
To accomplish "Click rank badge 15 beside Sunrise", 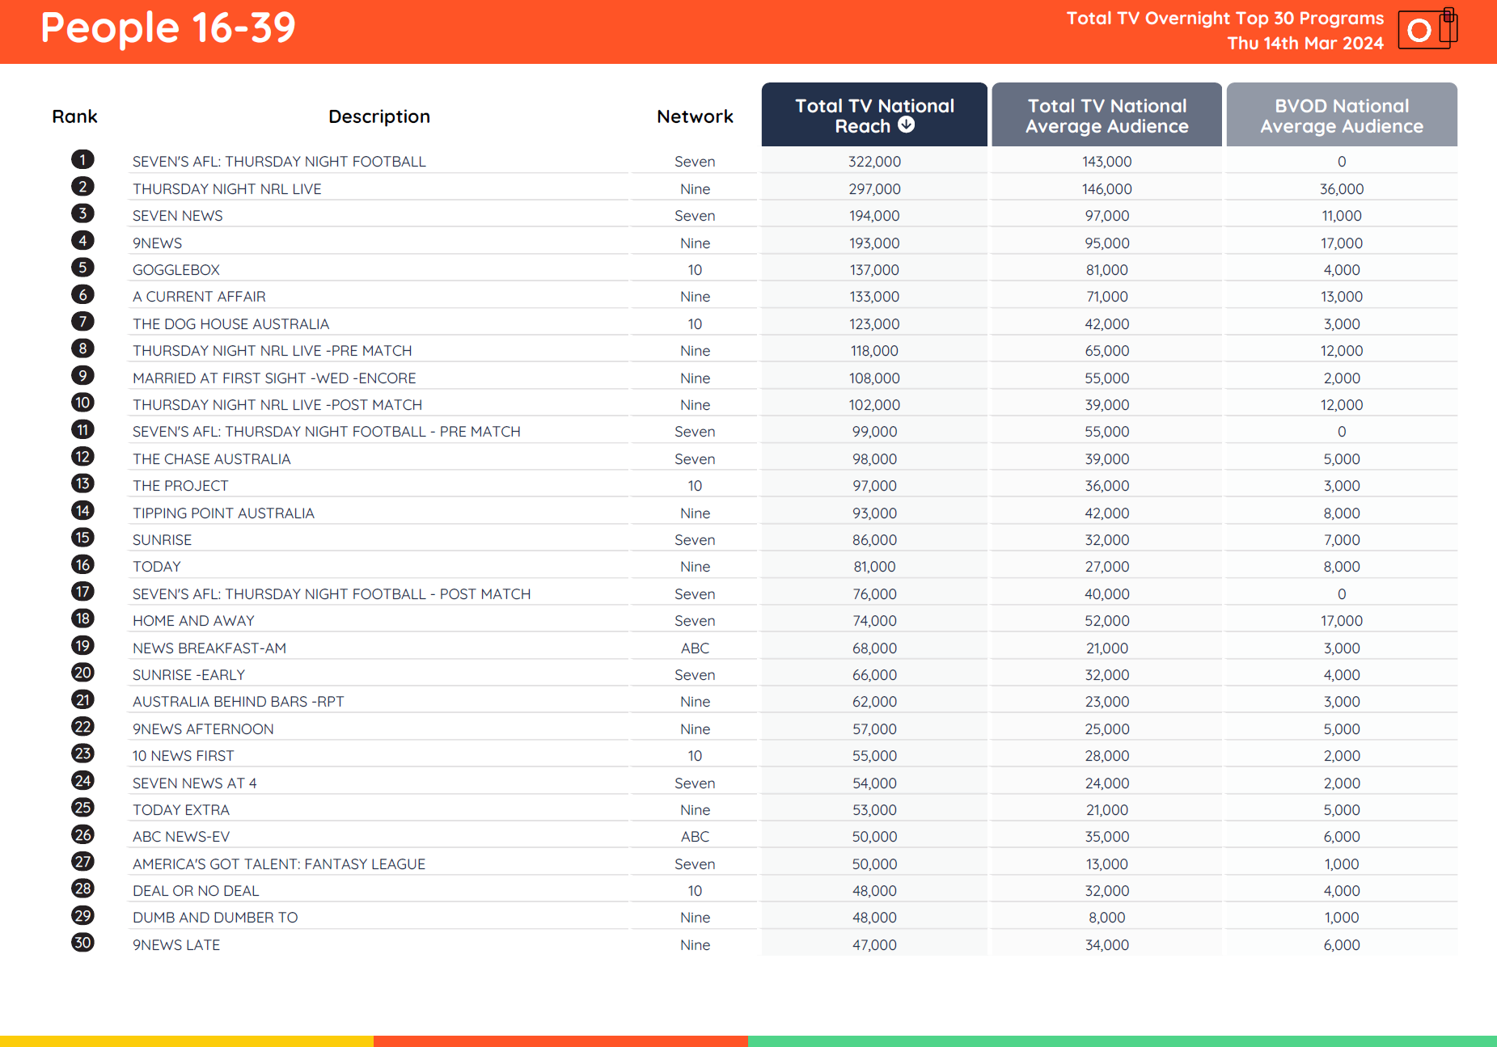I will [81, 538].
